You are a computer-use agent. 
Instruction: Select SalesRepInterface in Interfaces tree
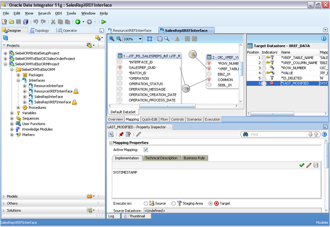point(48,97)
